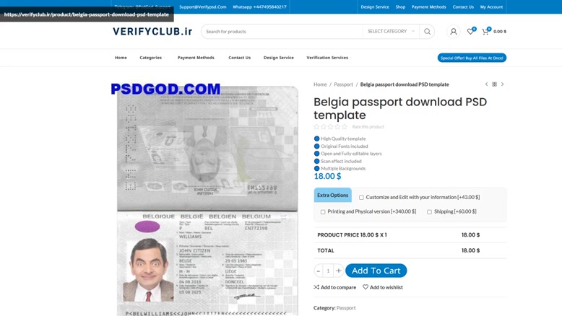Screen dimensions: 562x316
Task: Click the Add to compare icon
Action: click(316, 287)
